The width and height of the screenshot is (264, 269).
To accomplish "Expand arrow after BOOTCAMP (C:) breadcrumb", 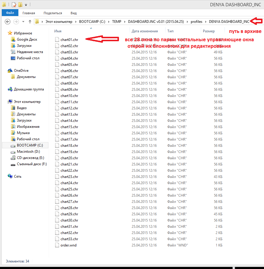I will 109,22.
